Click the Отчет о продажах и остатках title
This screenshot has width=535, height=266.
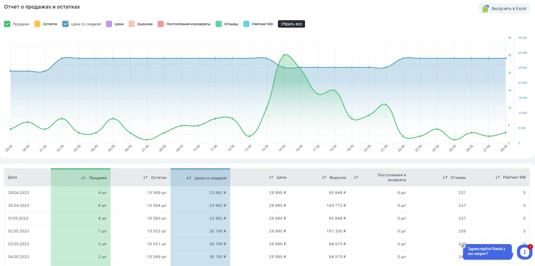pyautogui.click(x=42, y=7)
